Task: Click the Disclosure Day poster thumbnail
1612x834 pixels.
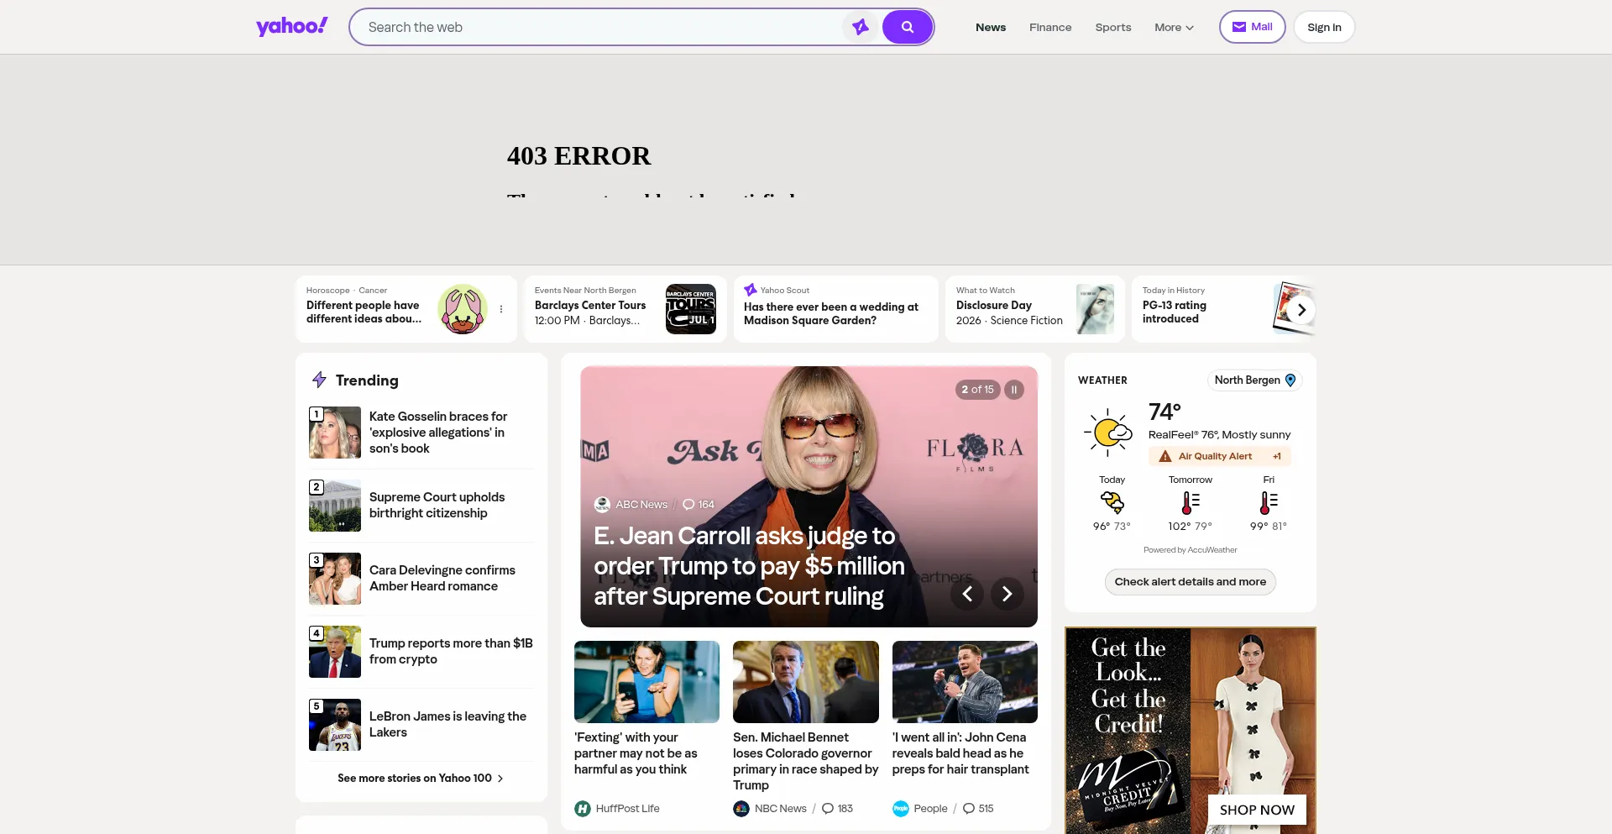Action: tap(1096, 309)
